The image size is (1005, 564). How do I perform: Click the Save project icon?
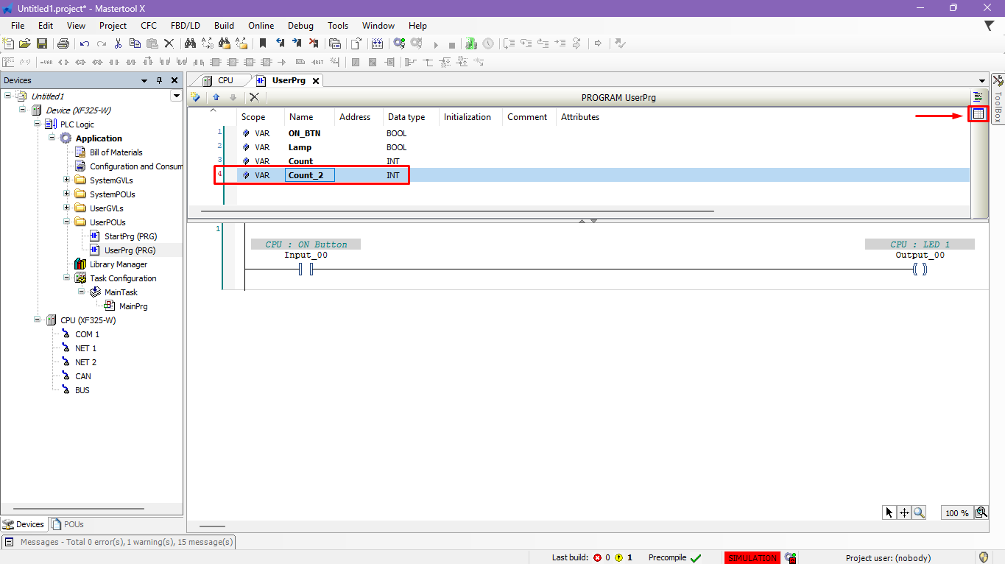tap(42, 44)
